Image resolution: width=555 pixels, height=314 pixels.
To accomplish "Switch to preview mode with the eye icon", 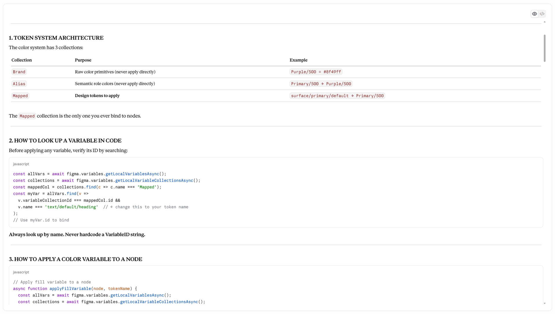I will click(x=534, y=14).
